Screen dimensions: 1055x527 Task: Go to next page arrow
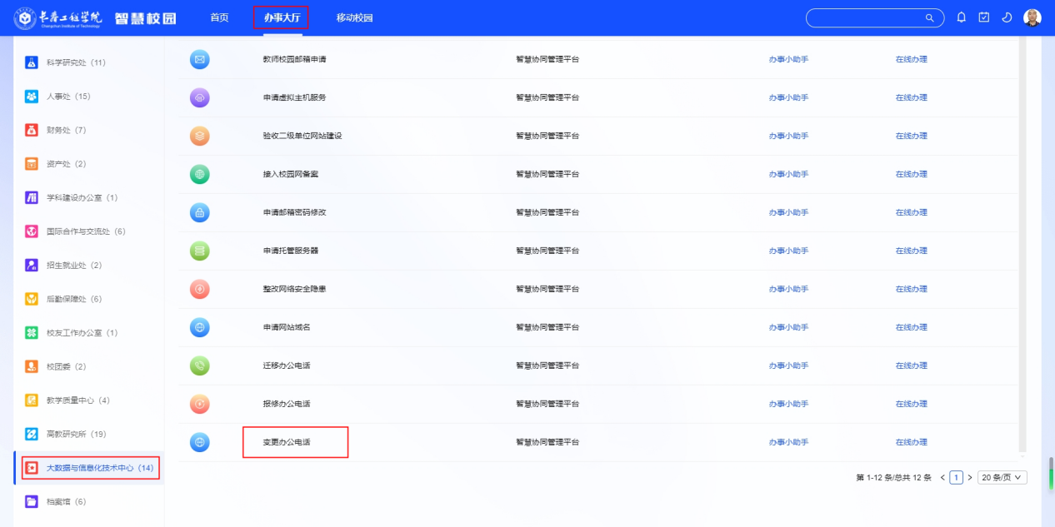click(970, 477)
